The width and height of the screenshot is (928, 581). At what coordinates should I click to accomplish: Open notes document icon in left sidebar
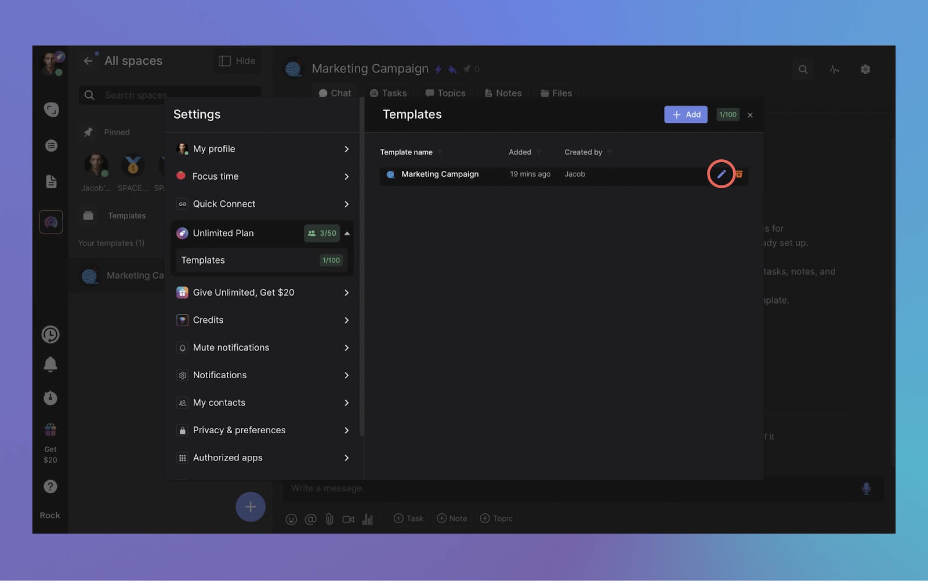pyautogui.click(x=51, y=181)
